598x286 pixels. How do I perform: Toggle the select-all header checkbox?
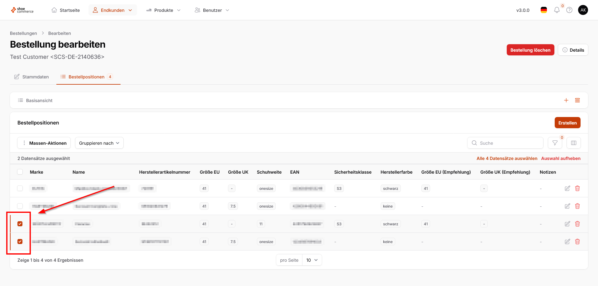tap(20, 172)
